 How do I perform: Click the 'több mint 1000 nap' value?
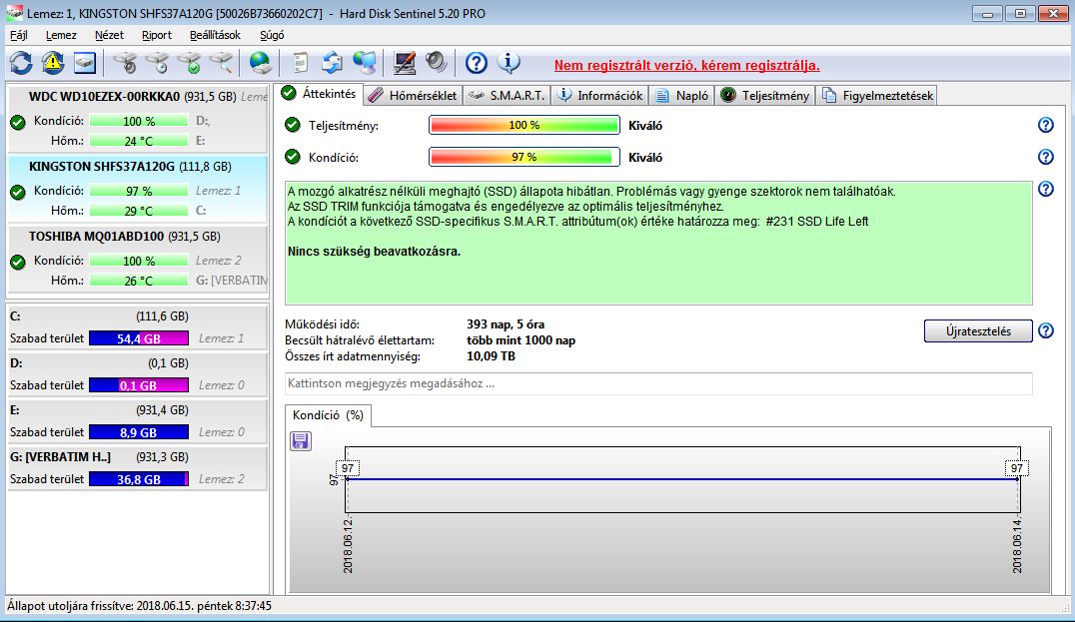click(522, 340)
